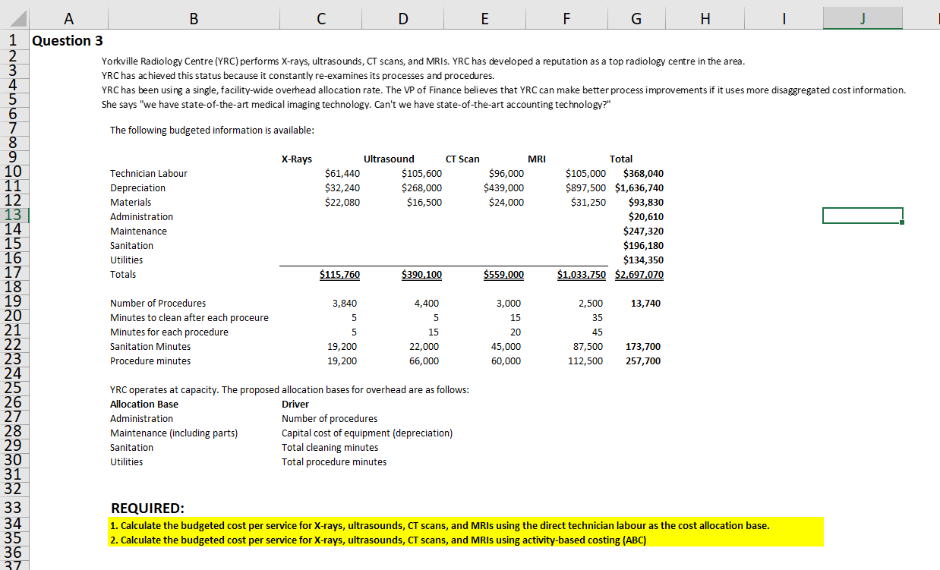940x570 pixels.
Task: Select row header 13
Action: click(x=13, y=215)
